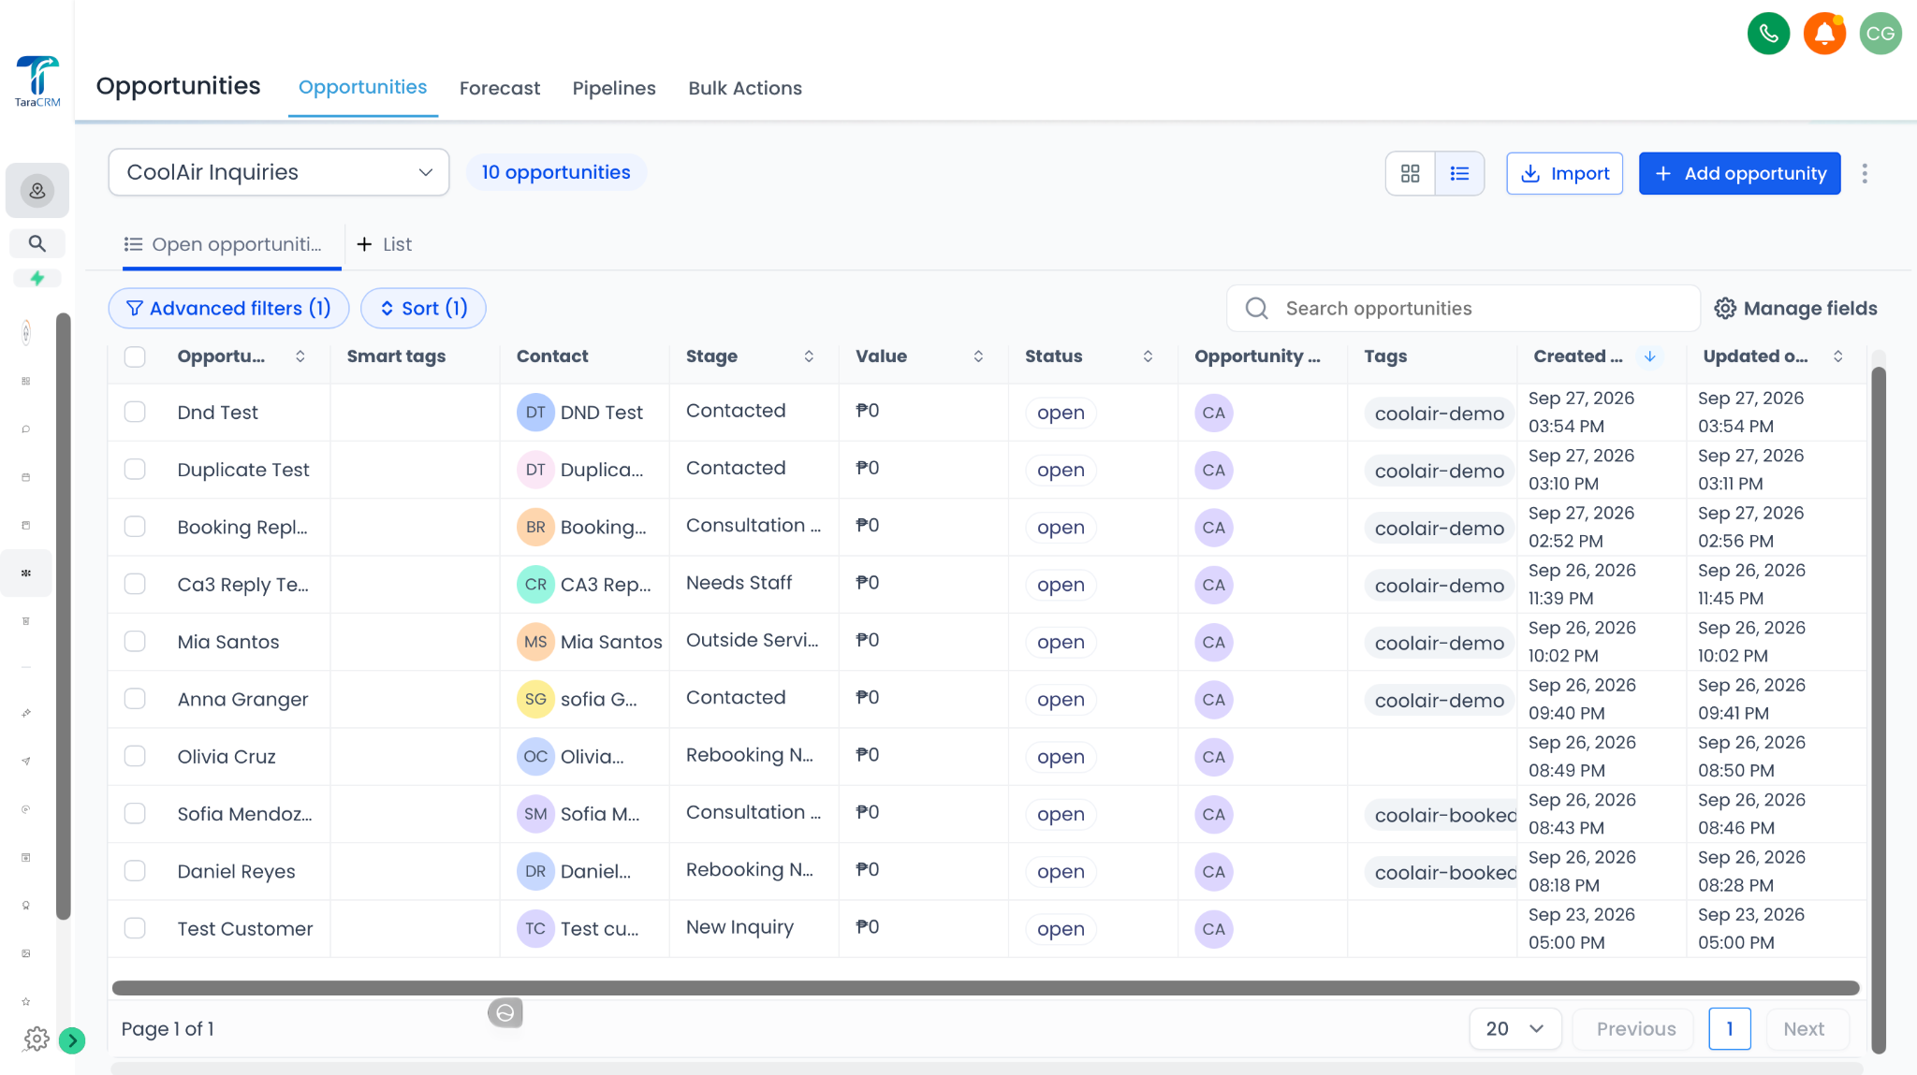Image resolution: width=1917 pixels, height=1075 pixels.
Task: Open the 20 per page dropdown
Action: click(x=1515, y=1028)
